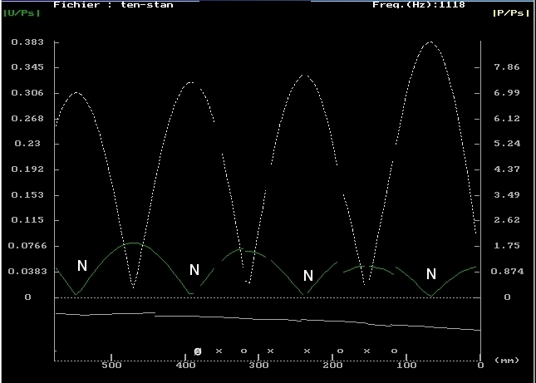Select the 1.75 right axis label

coord(507,246)
